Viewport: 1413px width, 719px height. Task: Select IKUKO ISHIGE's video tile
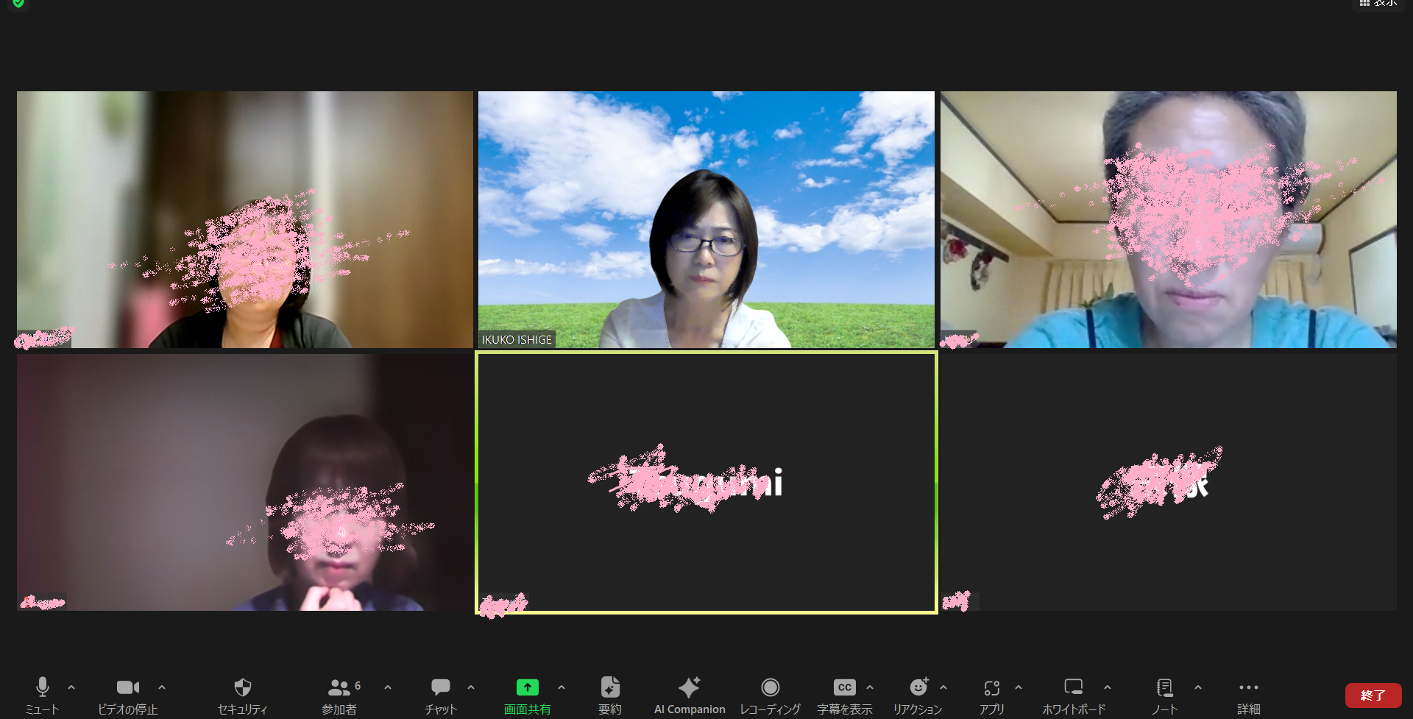point(706,219)
